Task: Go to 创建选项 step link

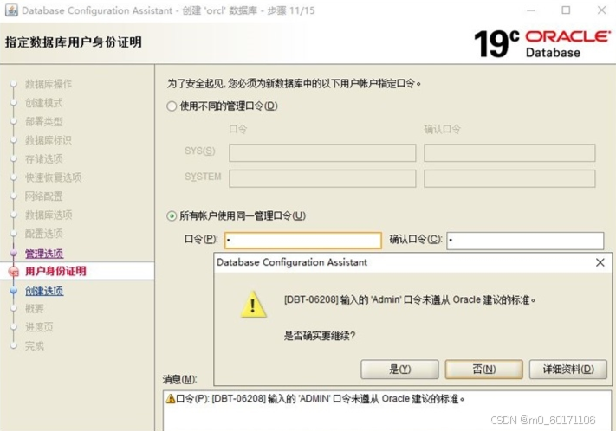Action: click(44, 291)
